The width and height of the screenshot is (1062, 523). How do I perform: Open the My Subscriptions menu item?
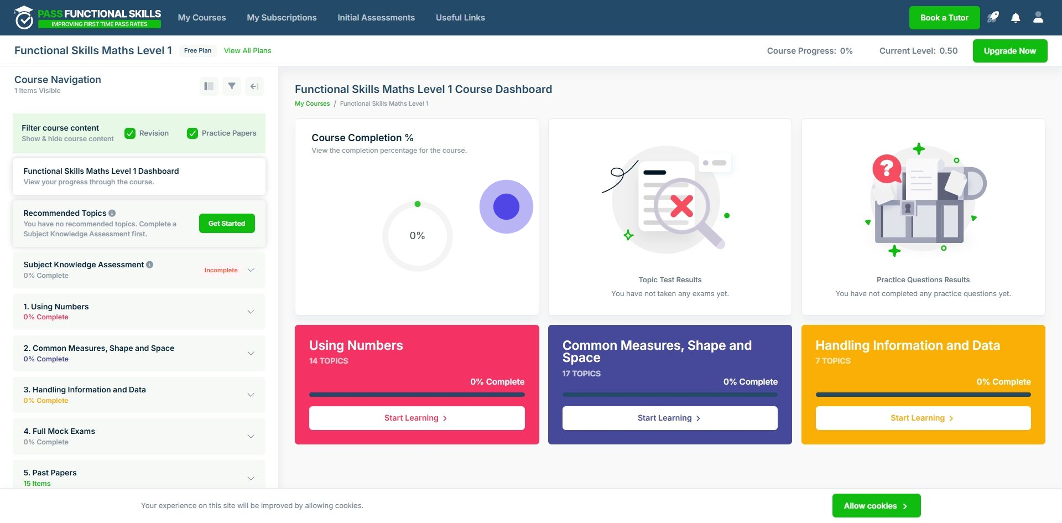pos(282,18)
